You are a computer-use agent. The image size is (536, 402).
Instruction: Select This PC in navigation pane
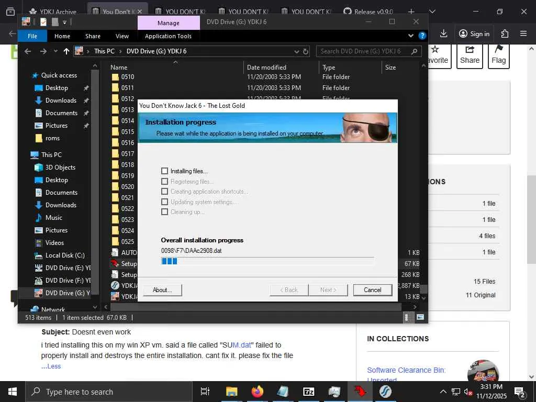tap(51, 154)
